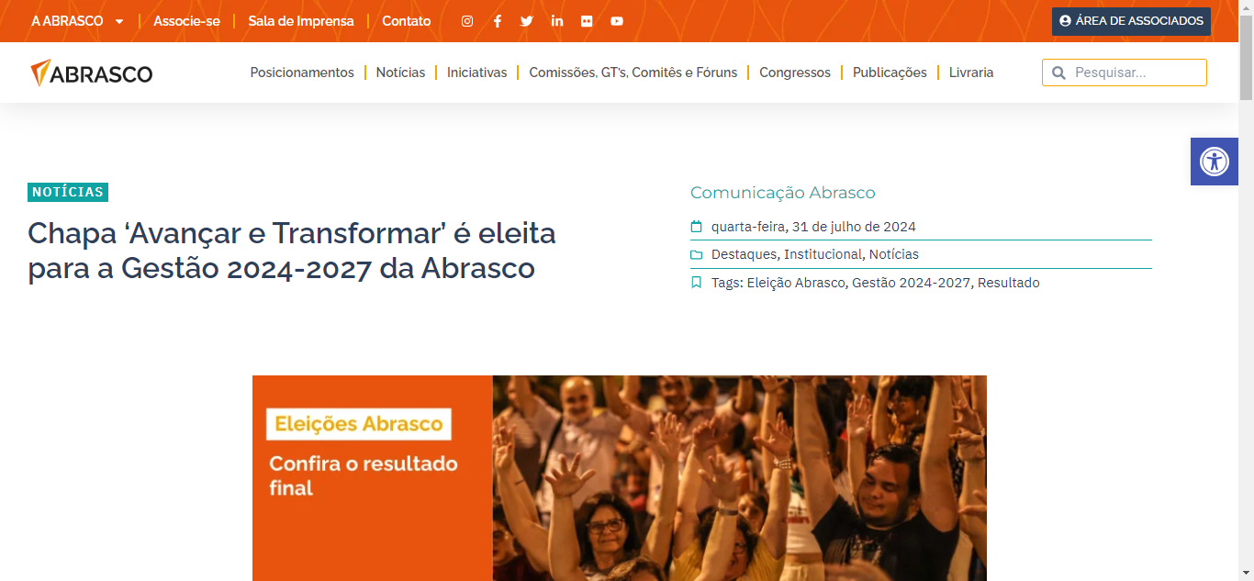Open Comissões, GT's, Comitês e Fóruns menu
The width and height of the screenshot is (1254, 581).
[633, 73]
